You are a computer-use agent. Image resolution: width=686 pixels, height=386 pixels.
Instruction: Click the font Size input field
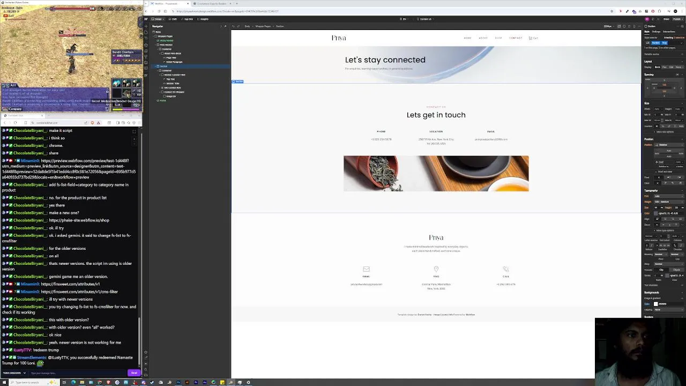point(657,207)
